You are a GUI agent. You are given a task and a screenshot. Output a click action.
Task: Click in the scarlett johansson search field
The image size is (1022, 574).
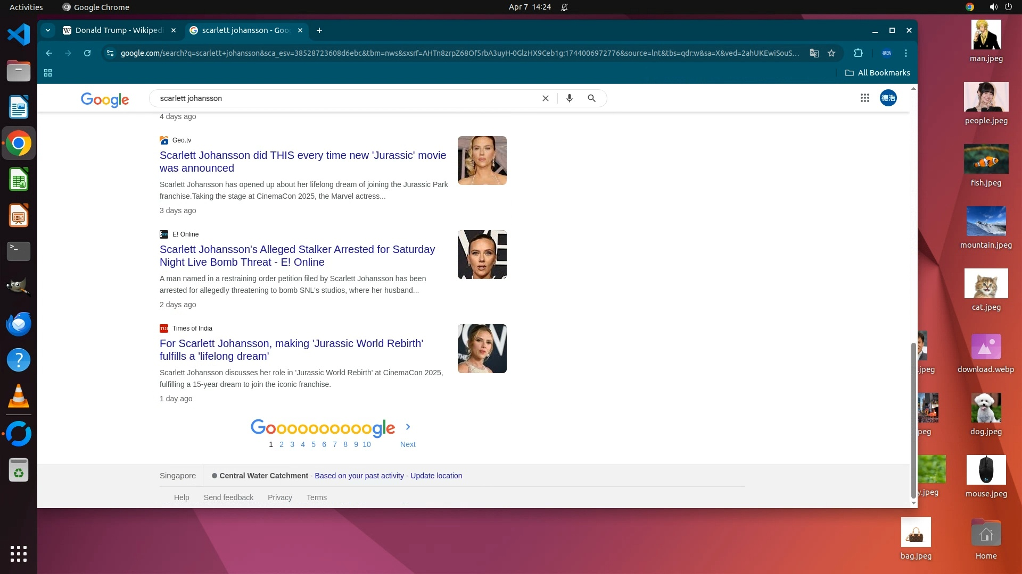(346, 98)
